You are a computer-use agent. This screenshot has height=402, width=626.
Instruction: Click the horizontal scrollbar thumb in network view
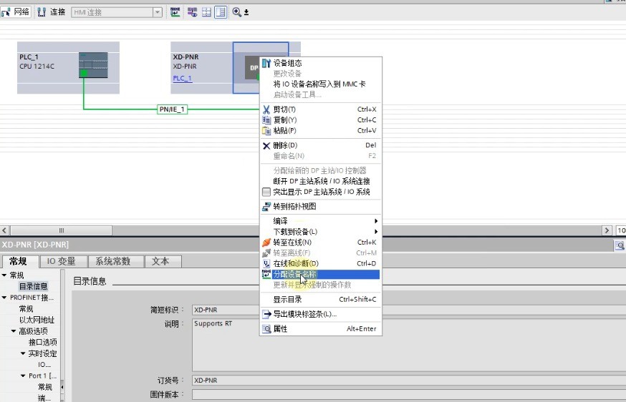click(x=61, y=230)
